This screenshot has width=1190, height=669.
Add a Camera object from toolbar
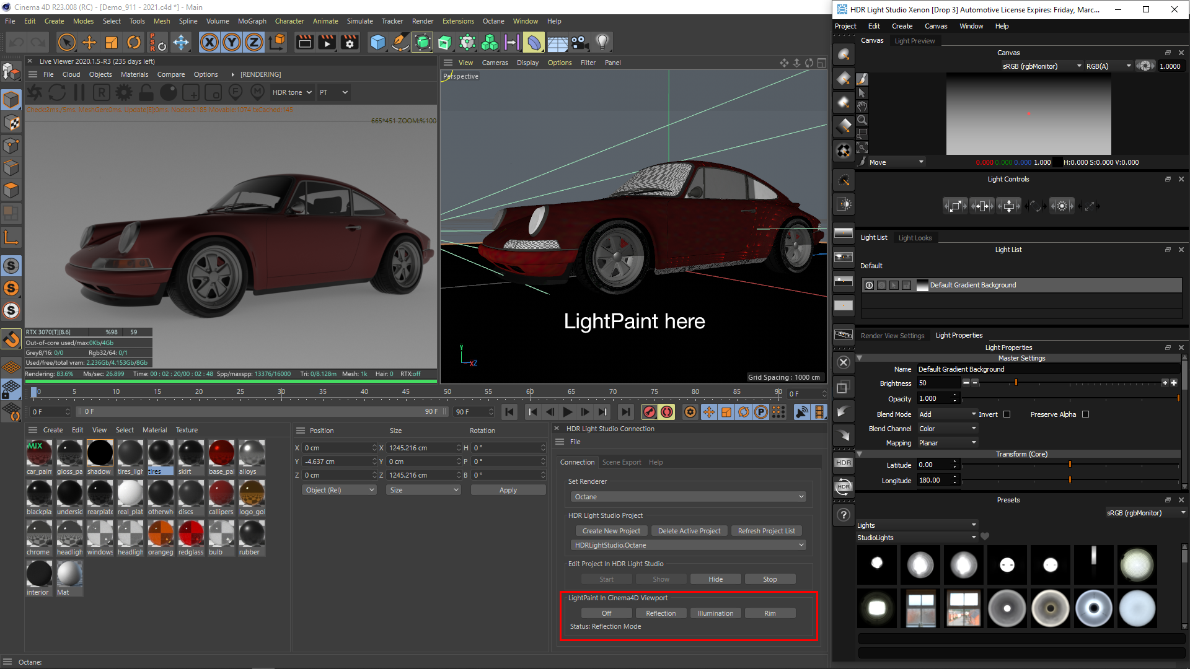pos(580,42)
